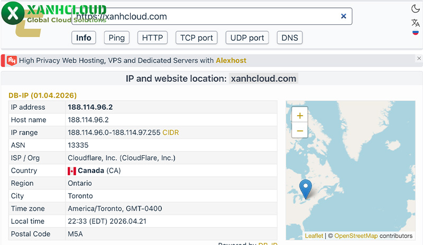This screenshot has width=423, height=245.
Task: Select the DNS tab
Action: pyautogui.click(x=290, y=37)
